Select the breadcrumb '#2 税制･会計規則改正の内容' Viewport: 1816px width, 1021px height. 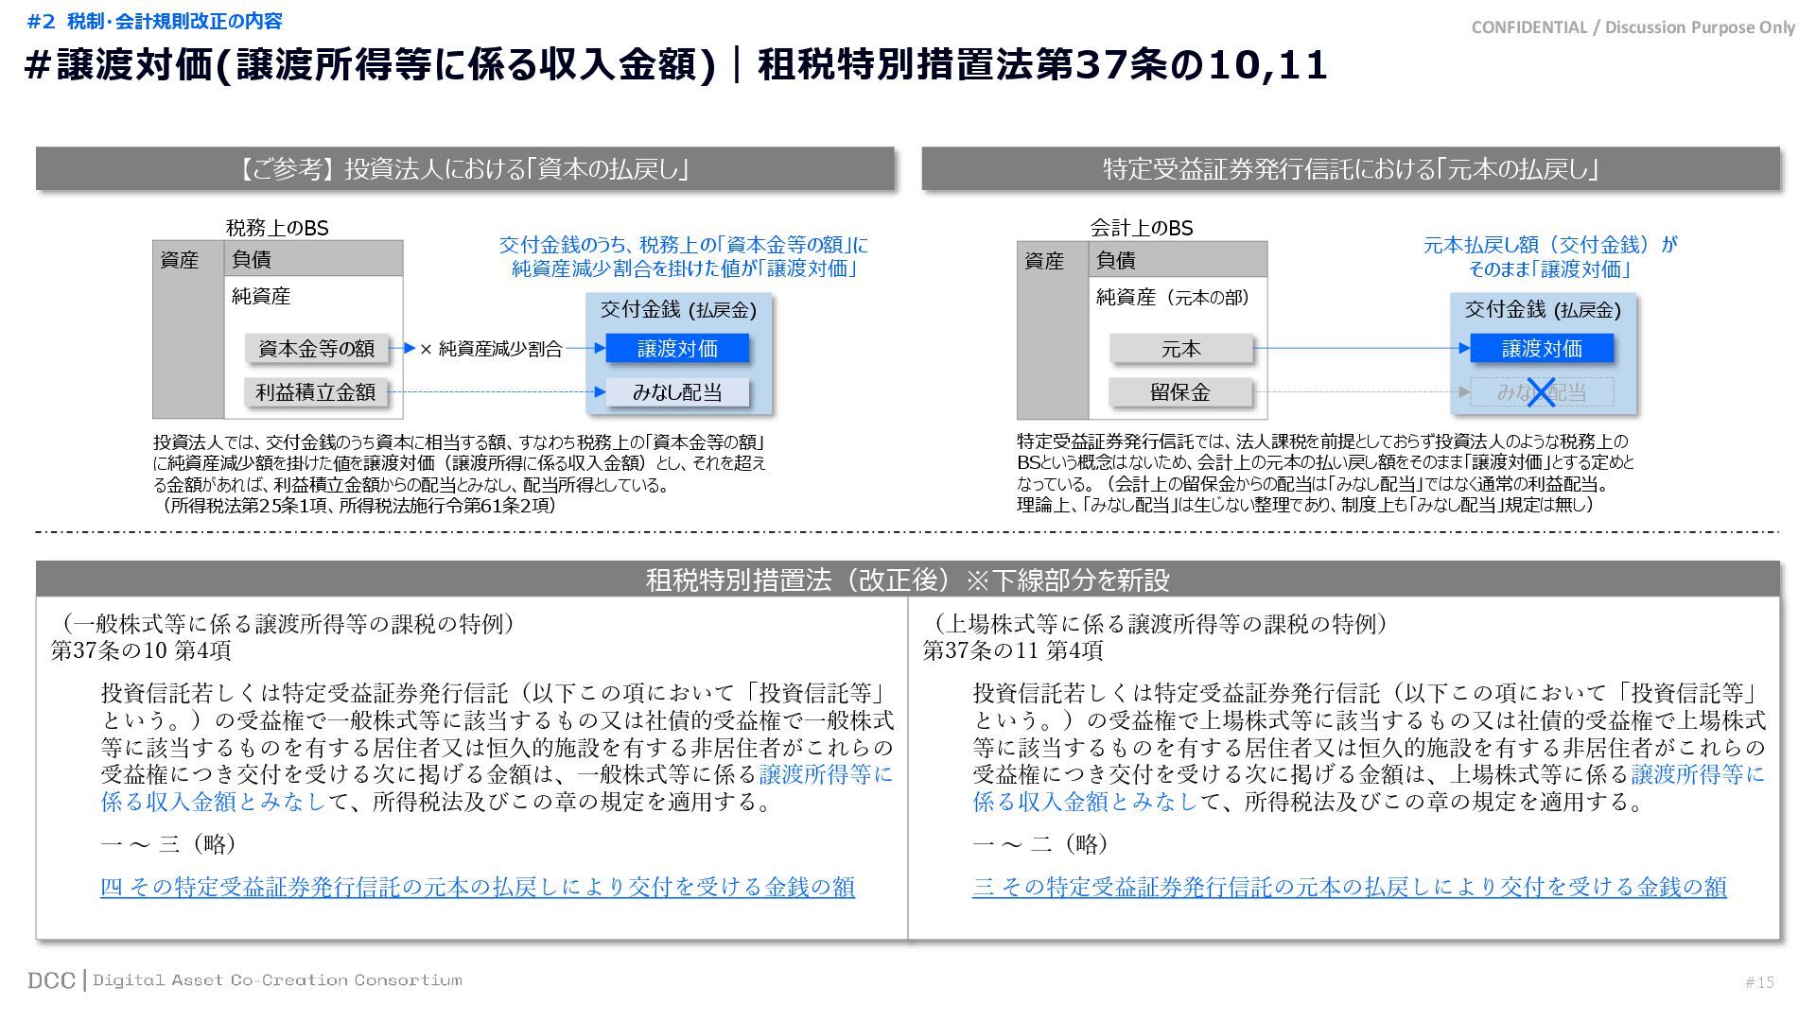pyautogui.click(x=155, y=20)
